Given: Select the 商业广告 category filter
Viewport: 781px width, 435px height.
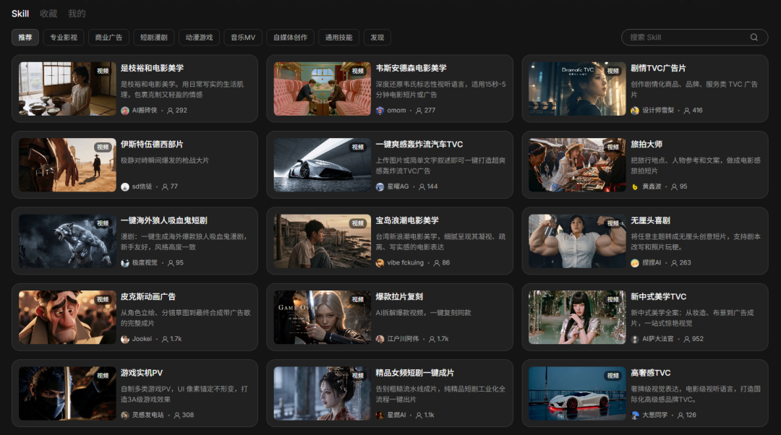Looking at the screenshot, I should coord(108,38).
